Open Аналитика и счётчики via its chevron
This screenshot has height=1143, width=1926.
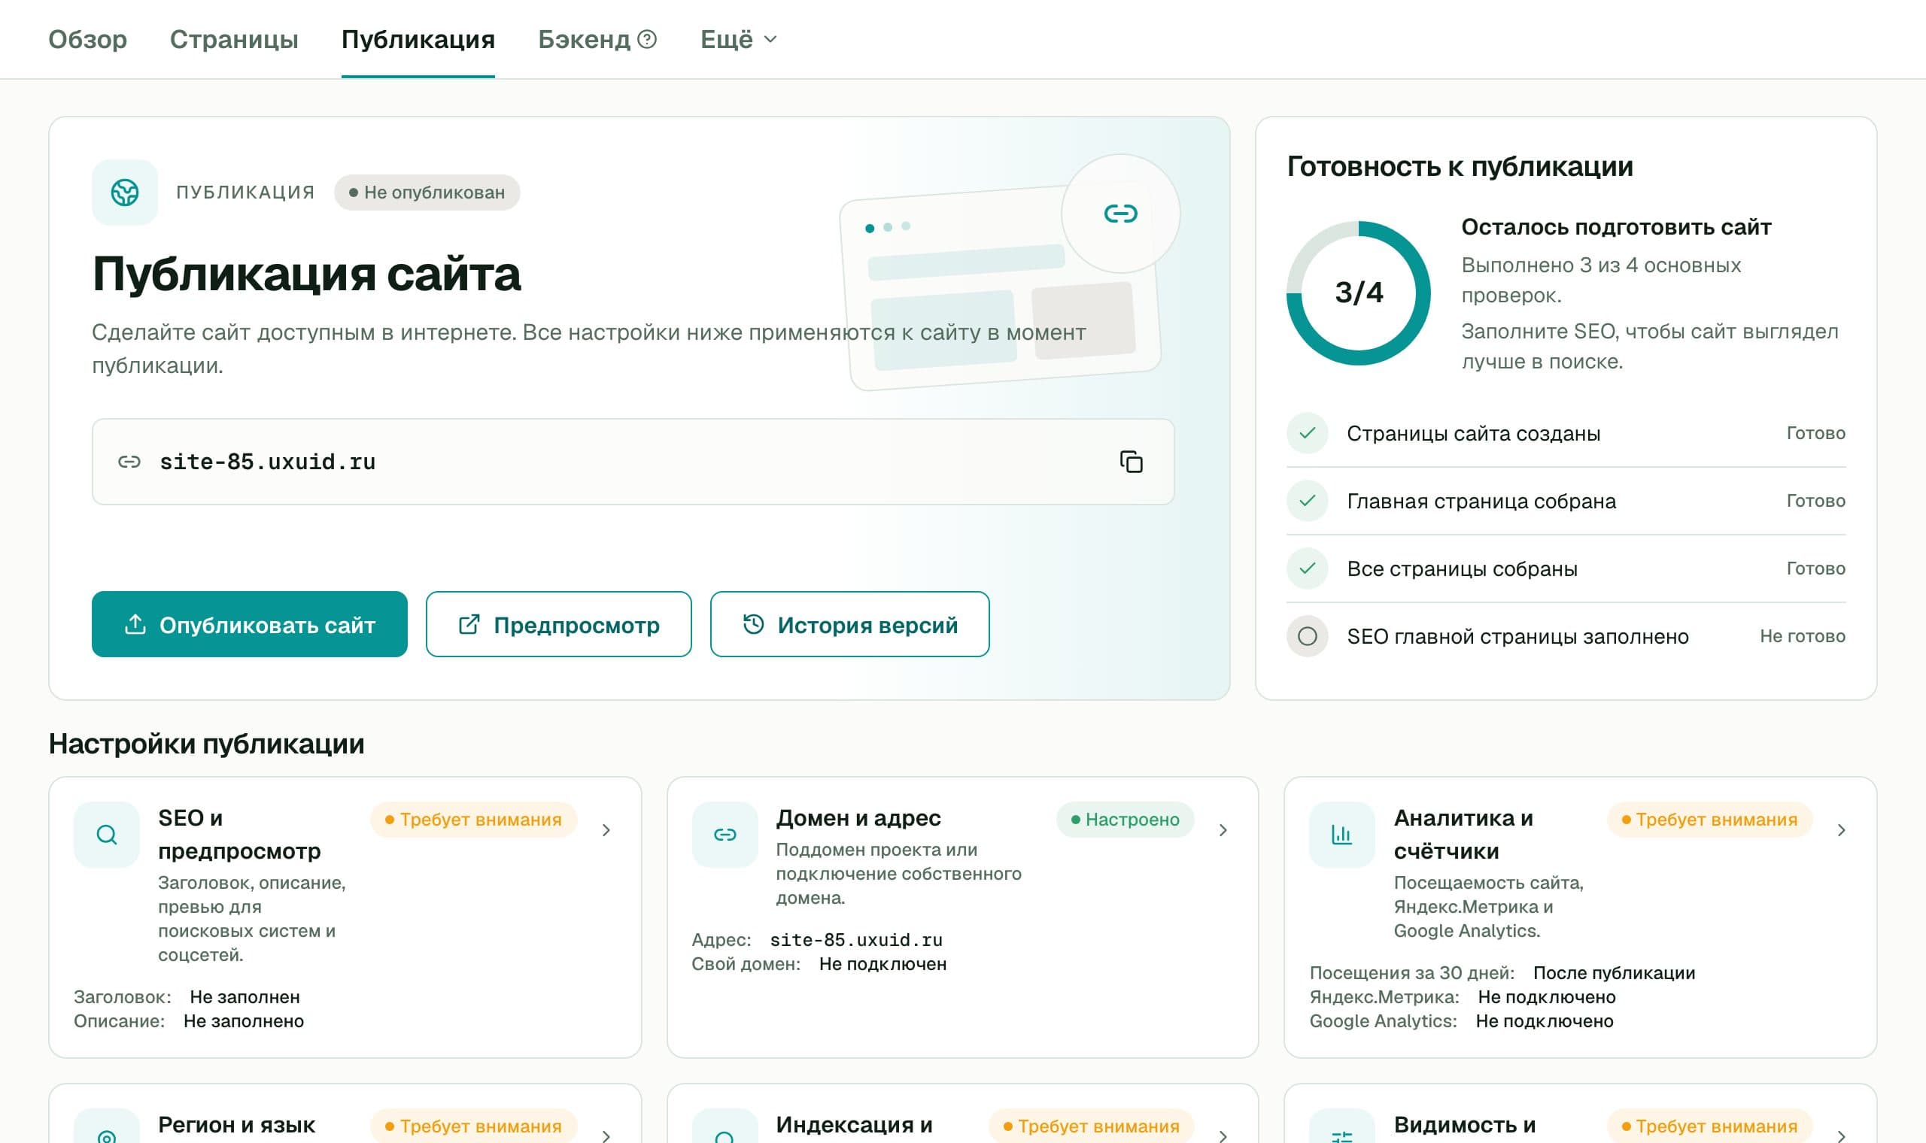(x=1841, y=829)
